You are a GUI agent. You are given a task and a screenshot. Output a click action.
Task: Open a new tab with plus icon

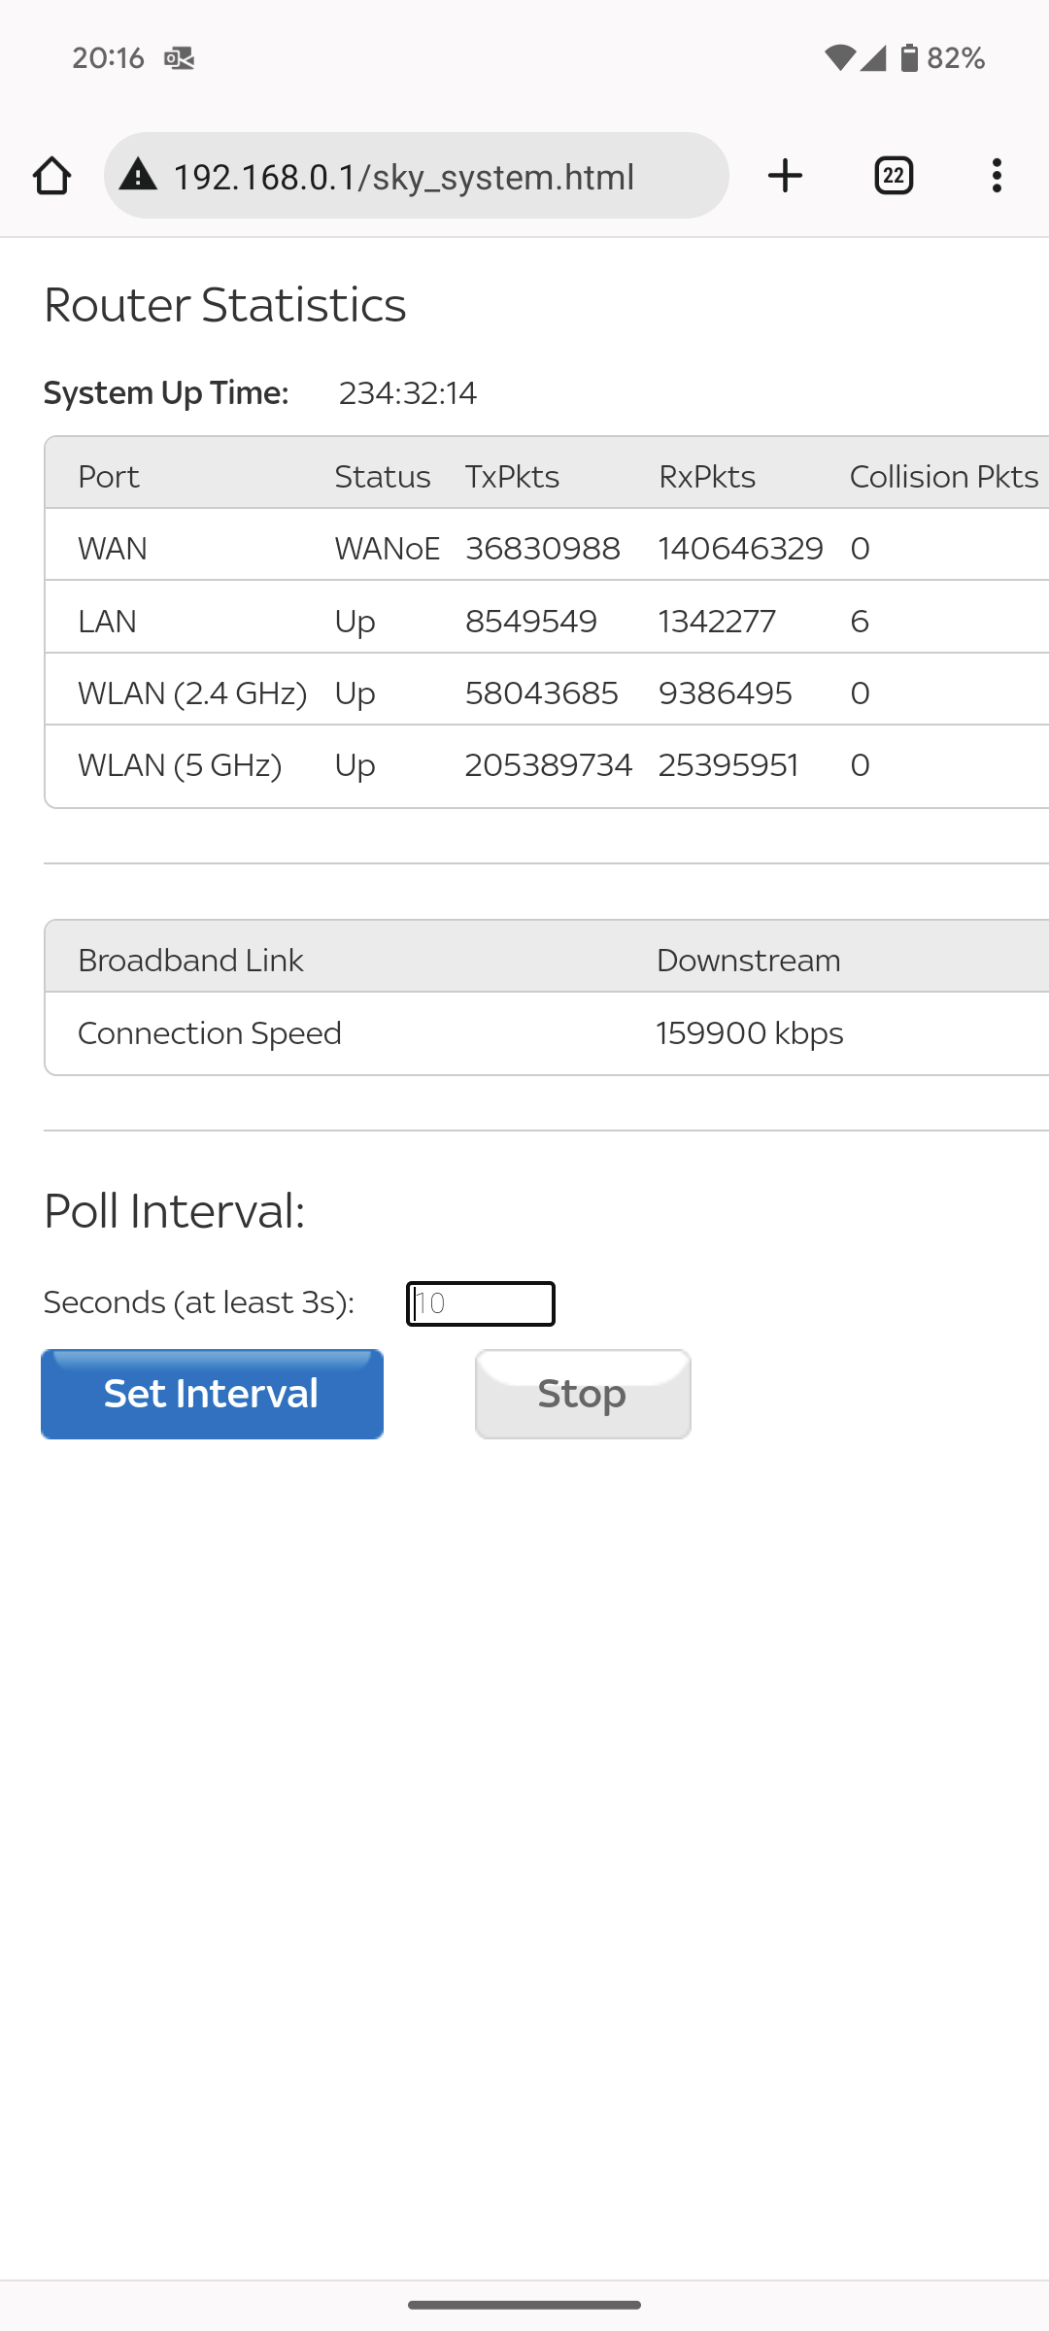[x=785, y=176]
